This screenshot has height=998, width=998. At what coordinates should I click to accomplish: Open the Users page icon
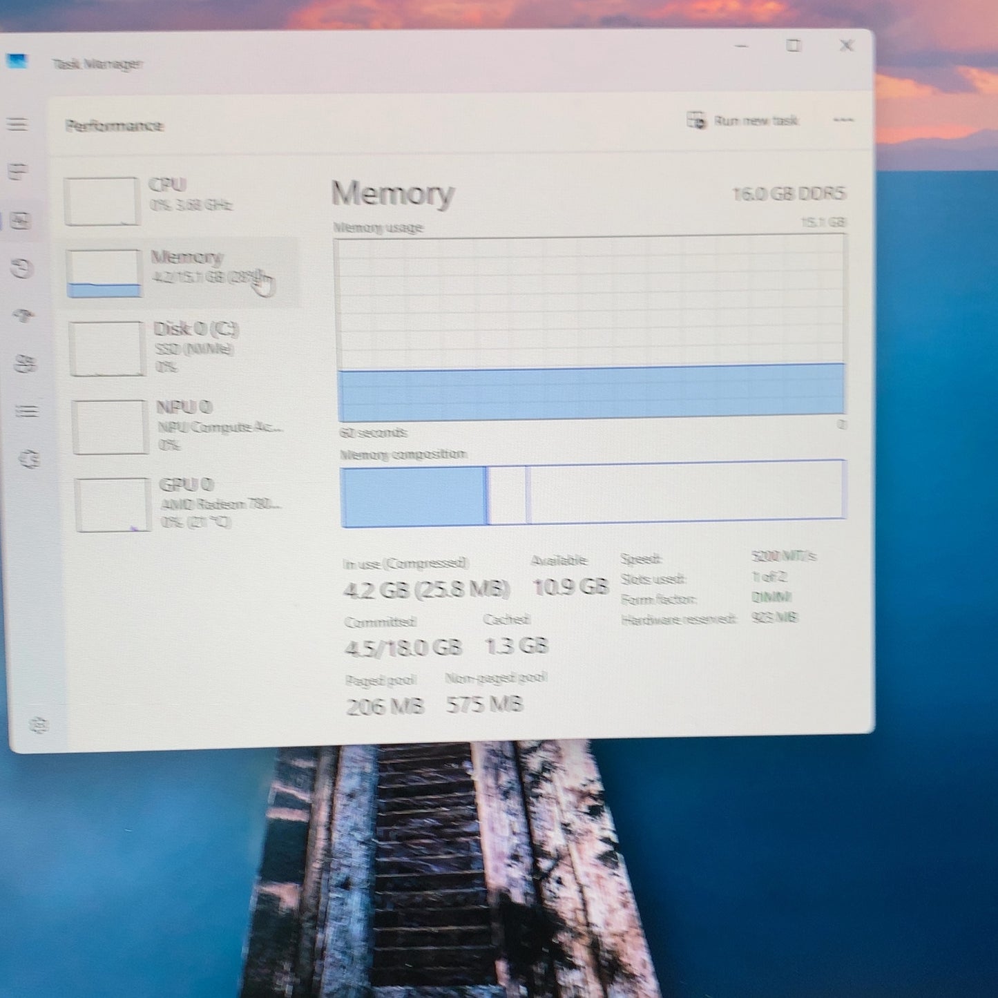26,363
